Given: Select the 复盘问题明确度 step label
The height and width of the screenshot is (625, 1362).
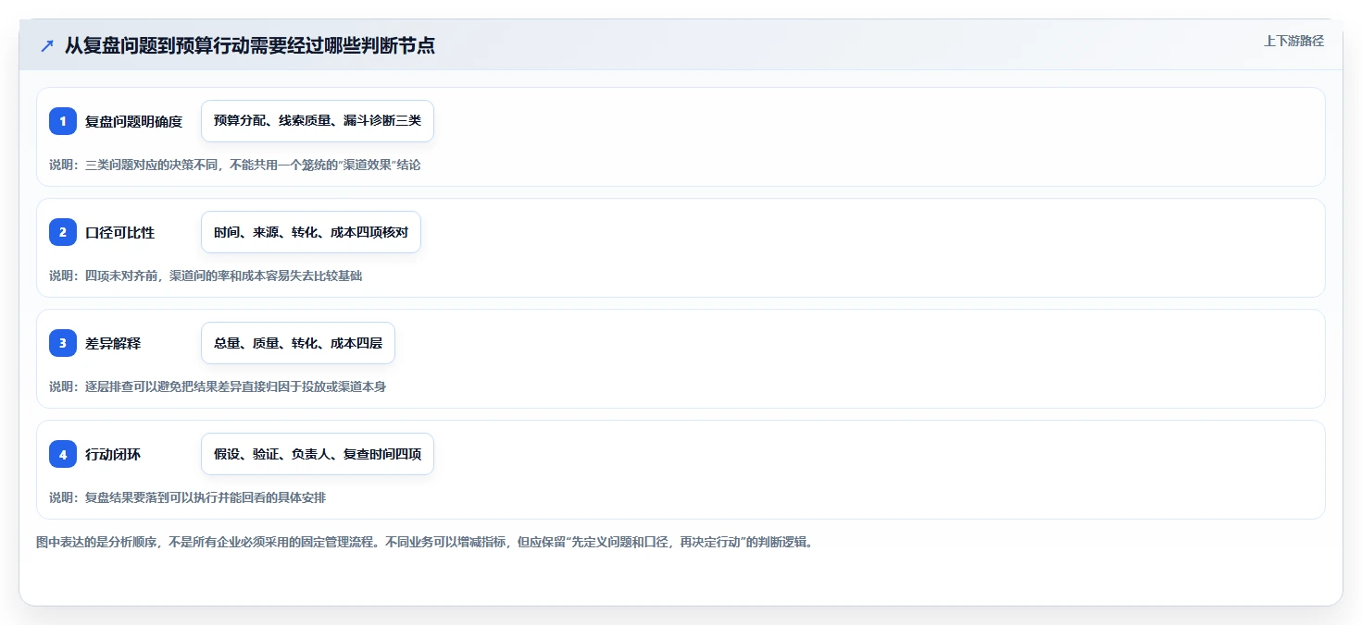Looking at the screenshot, I should point(134,121).
